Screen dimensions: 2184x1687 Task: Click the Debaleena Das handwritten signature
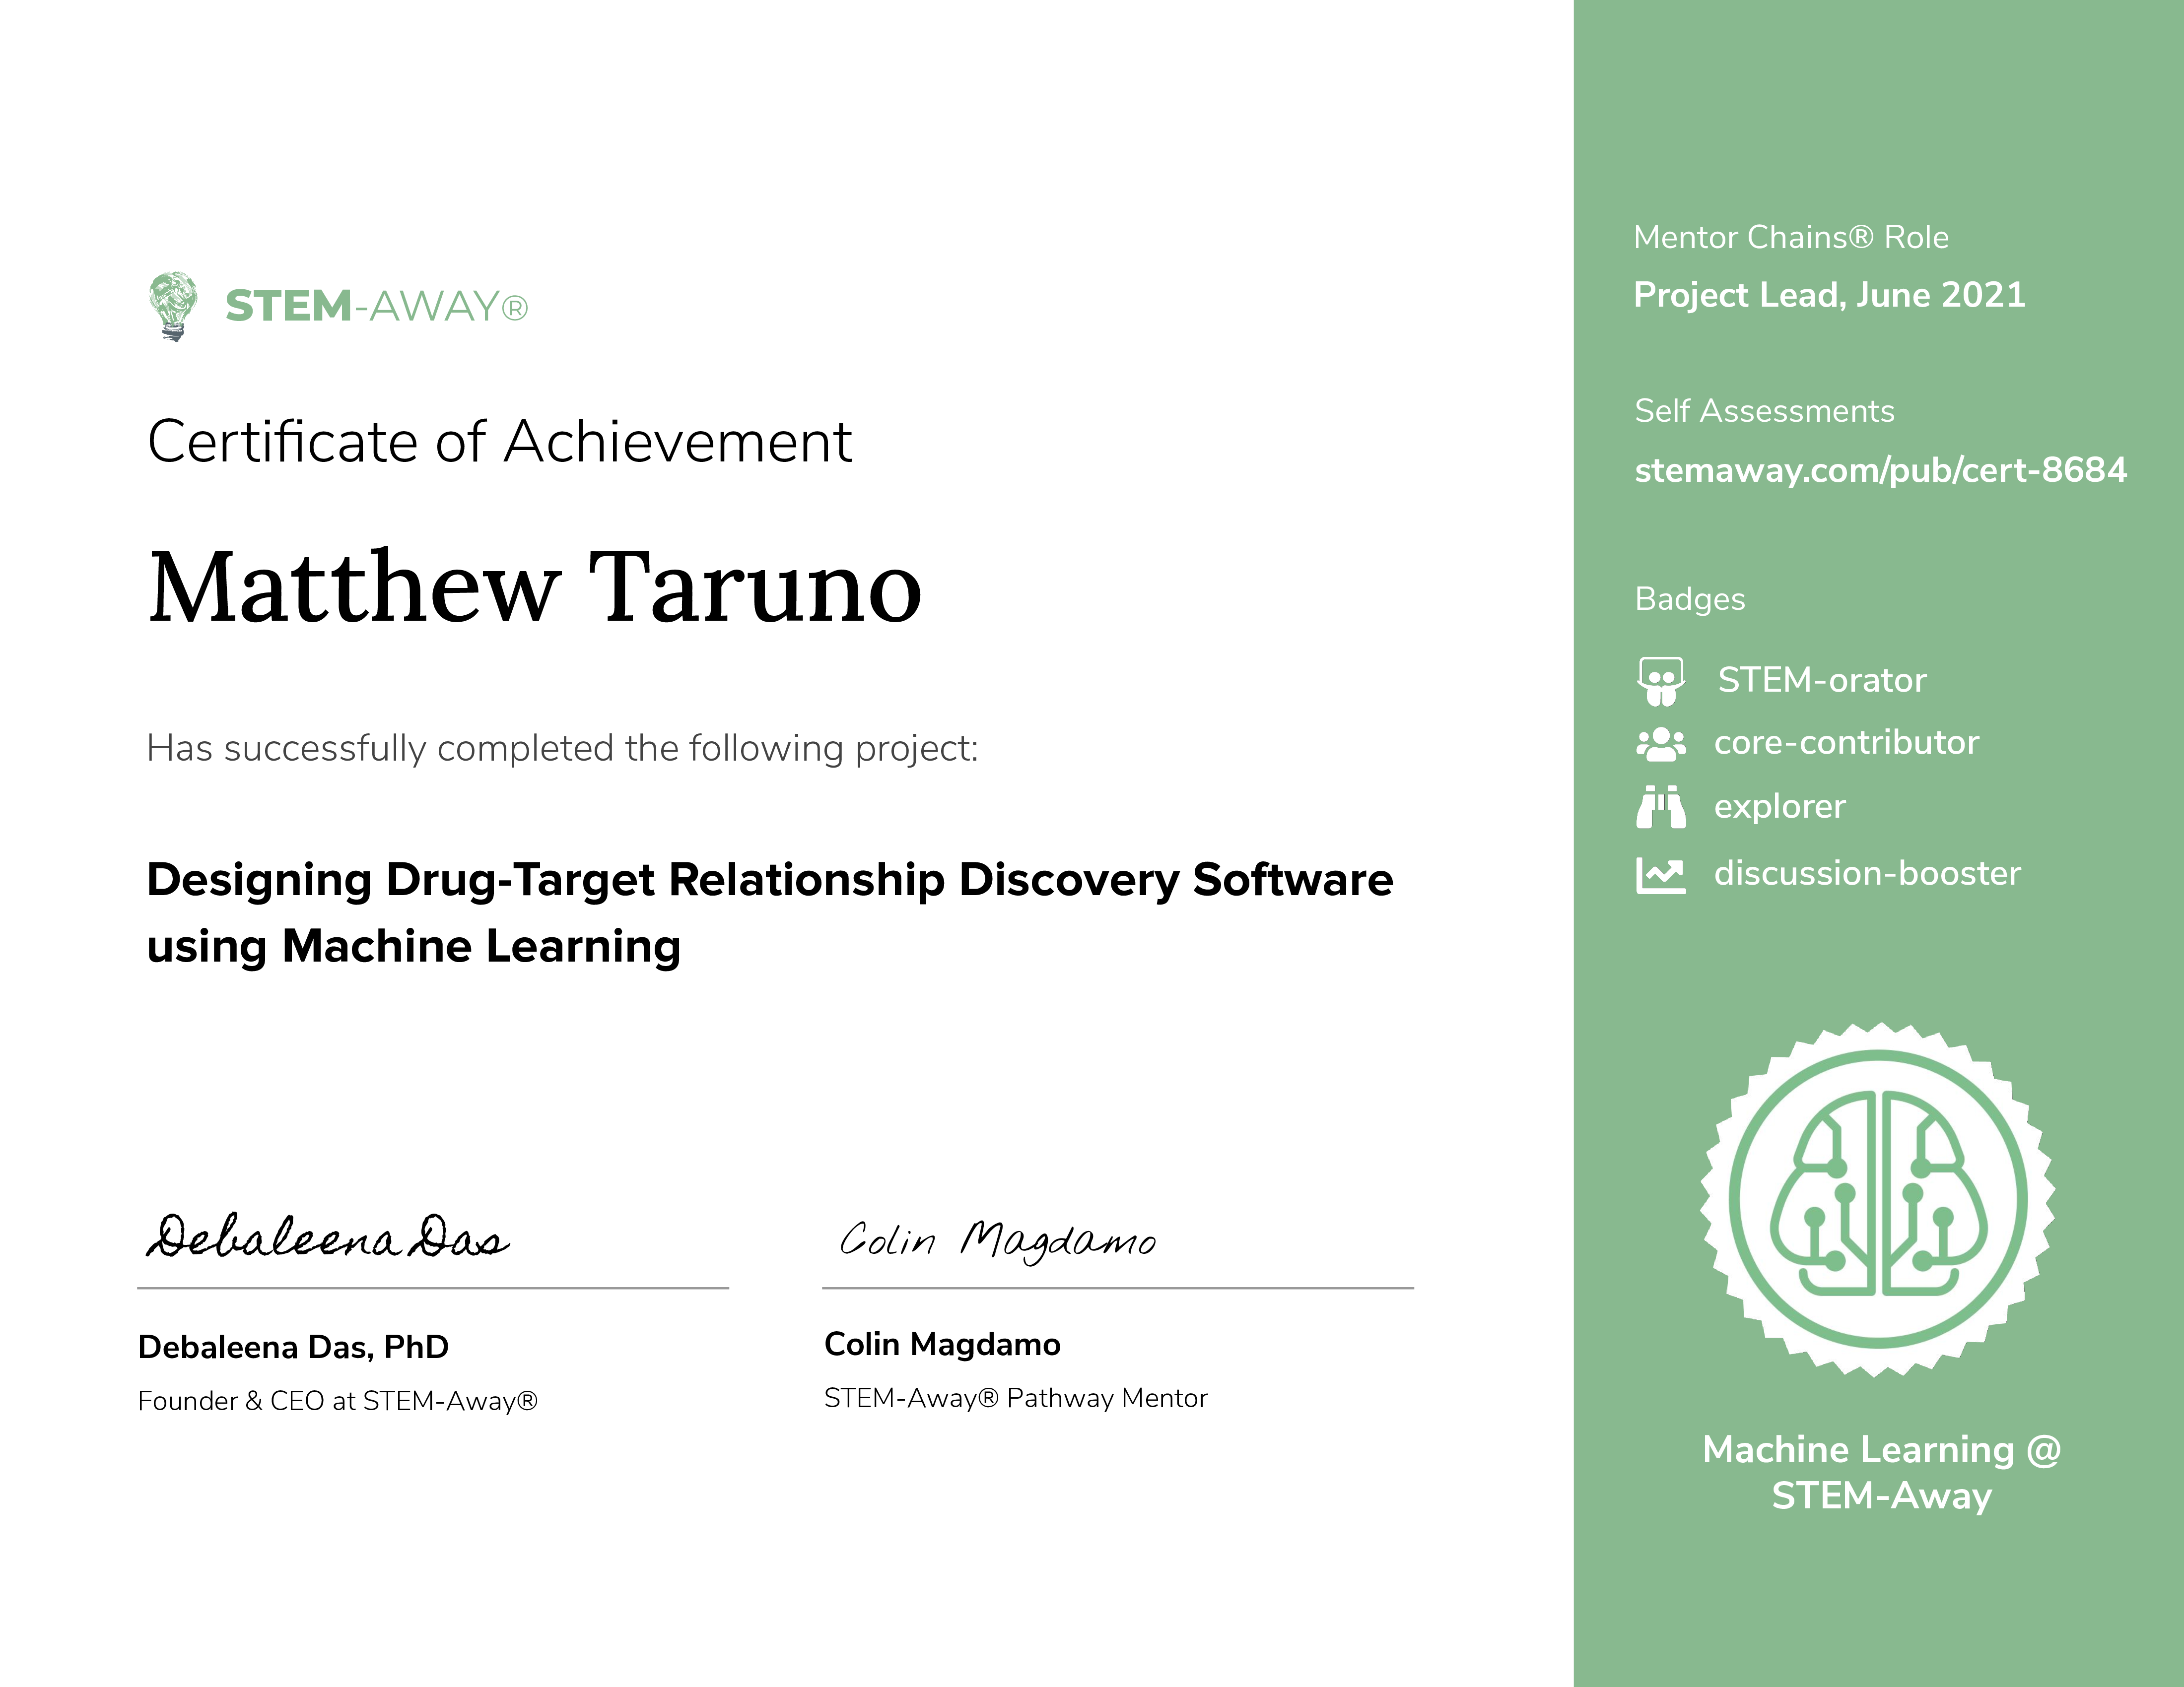click(x=328, y=1237)
